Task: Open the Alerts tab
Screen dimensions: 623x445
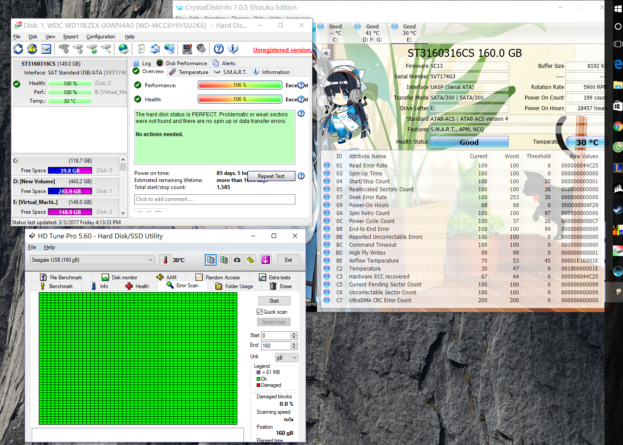Action: click(224, 63)
